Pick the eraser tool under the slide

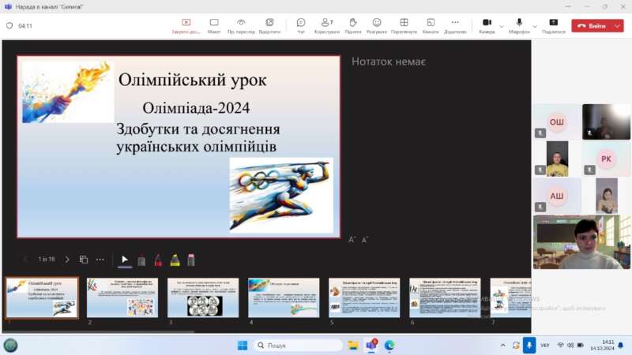[x=191, y=260]
